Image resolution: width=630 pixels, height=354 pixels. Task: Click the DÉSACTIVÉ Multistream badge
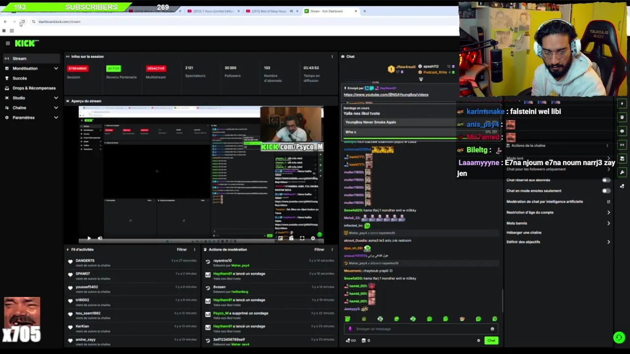[156, 68]
